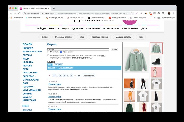Click the Pinterest extension icon
Image resolution: width=184 pixels, height=122 pixels.
[159, 13]
